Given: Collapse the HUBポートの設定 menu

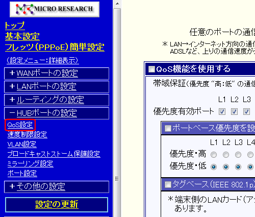Looking at the screenshot, I should (x=47, y=113).
